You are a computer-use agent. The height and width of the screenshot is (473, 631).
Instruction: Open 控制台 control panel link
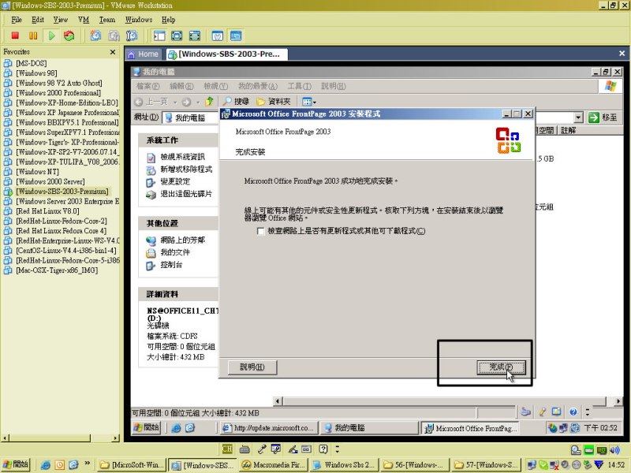pyautogui.click(x=171, y=265)
